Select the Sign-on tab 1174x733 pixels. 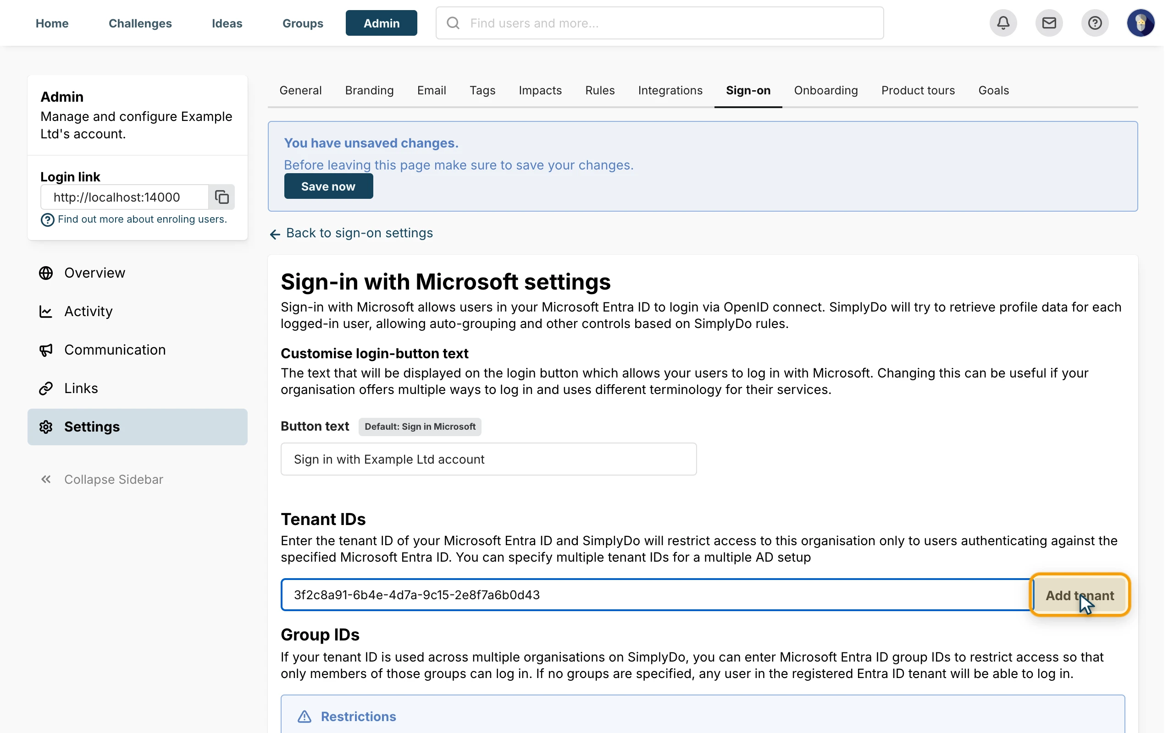[x=748, y=91]
